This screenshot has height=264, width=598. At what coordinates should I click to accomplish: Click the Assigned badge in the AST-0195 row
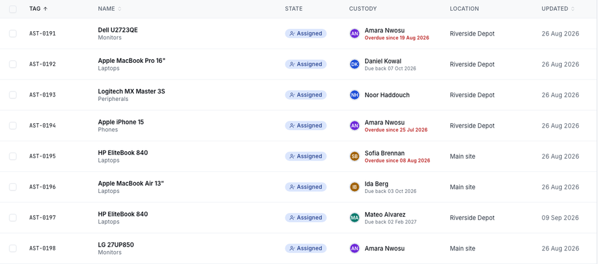coord(306,156)
